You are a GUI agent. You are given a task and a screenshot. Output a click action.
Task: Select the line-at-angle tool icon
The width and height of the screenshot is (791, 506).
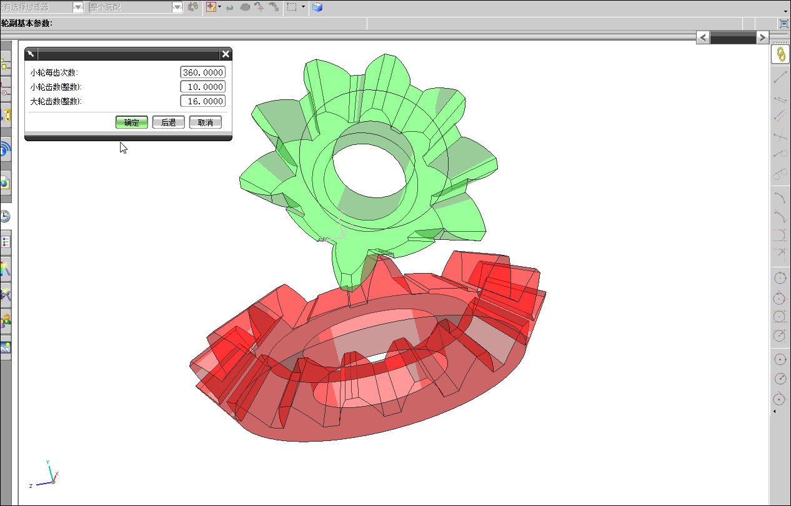[780, 116]
